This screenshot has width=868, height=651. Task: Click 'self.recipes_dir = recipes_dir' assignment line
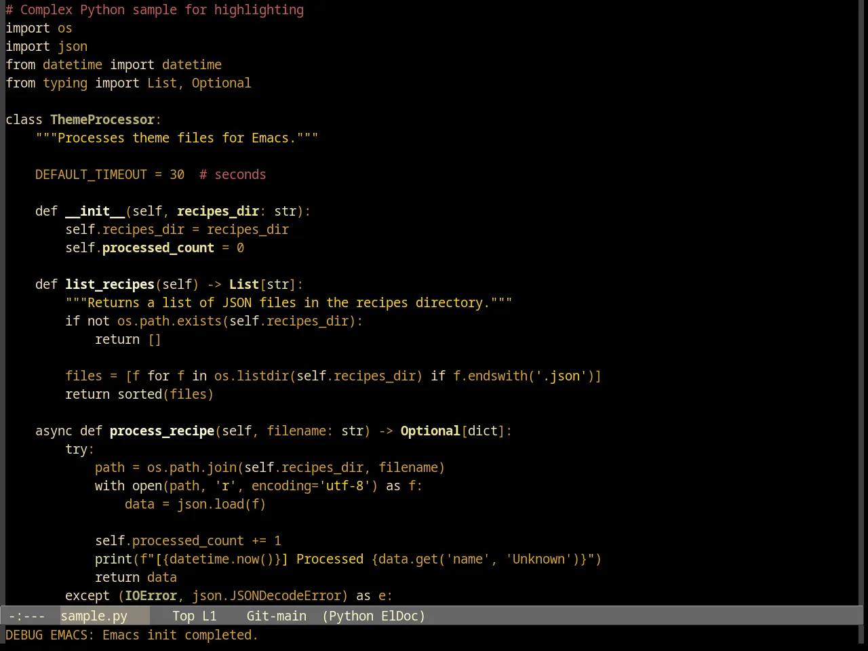177,229
